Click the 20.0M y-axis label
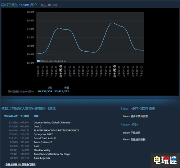Image resolution: width=180 pixels, height=168 pixels. coord(30,46)
